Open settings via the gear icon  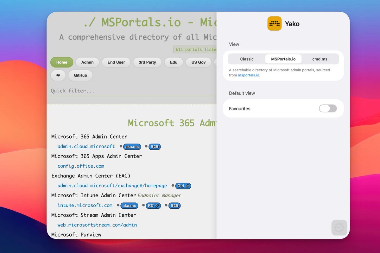point(339,228)
